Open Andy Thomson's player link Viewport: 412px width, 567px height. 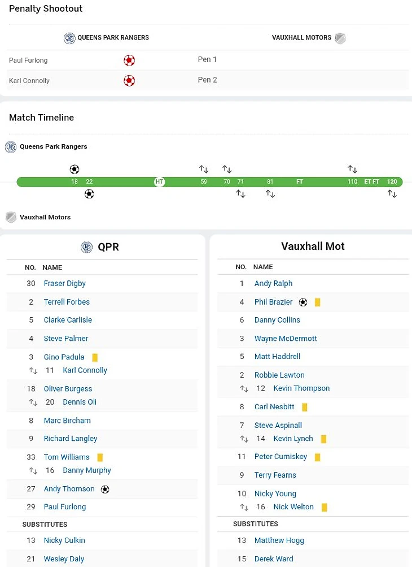pyautogui.click(x=69, y=489)
